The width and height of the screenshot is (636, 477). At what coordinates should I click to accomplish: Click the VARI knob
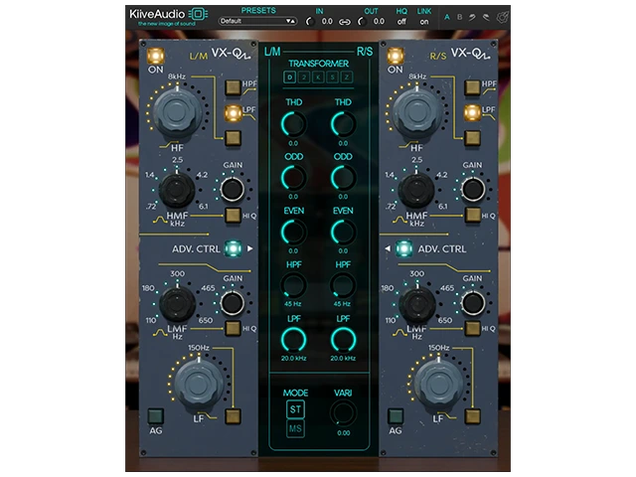tap(343, 413)
